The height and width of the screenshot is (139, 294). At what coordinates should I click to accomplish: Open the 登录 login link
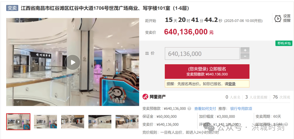point(232,84)
